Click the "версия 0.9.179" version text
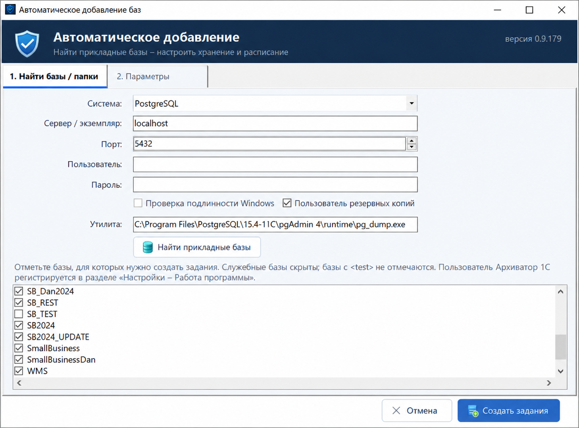Viewport: 579px width, 428px height. [x=533, y=39]
